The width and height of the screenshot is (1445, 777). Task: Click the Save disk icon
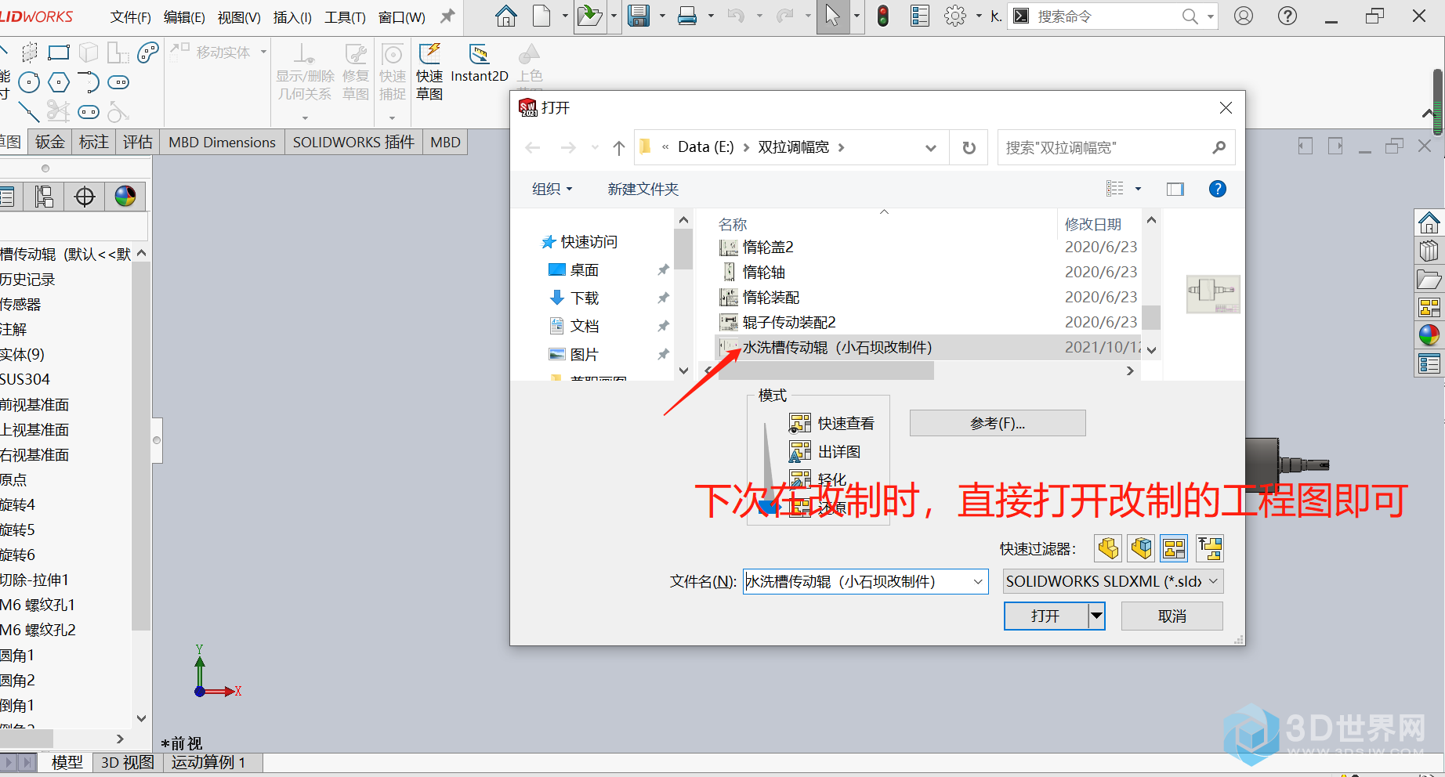coord(639,16)
